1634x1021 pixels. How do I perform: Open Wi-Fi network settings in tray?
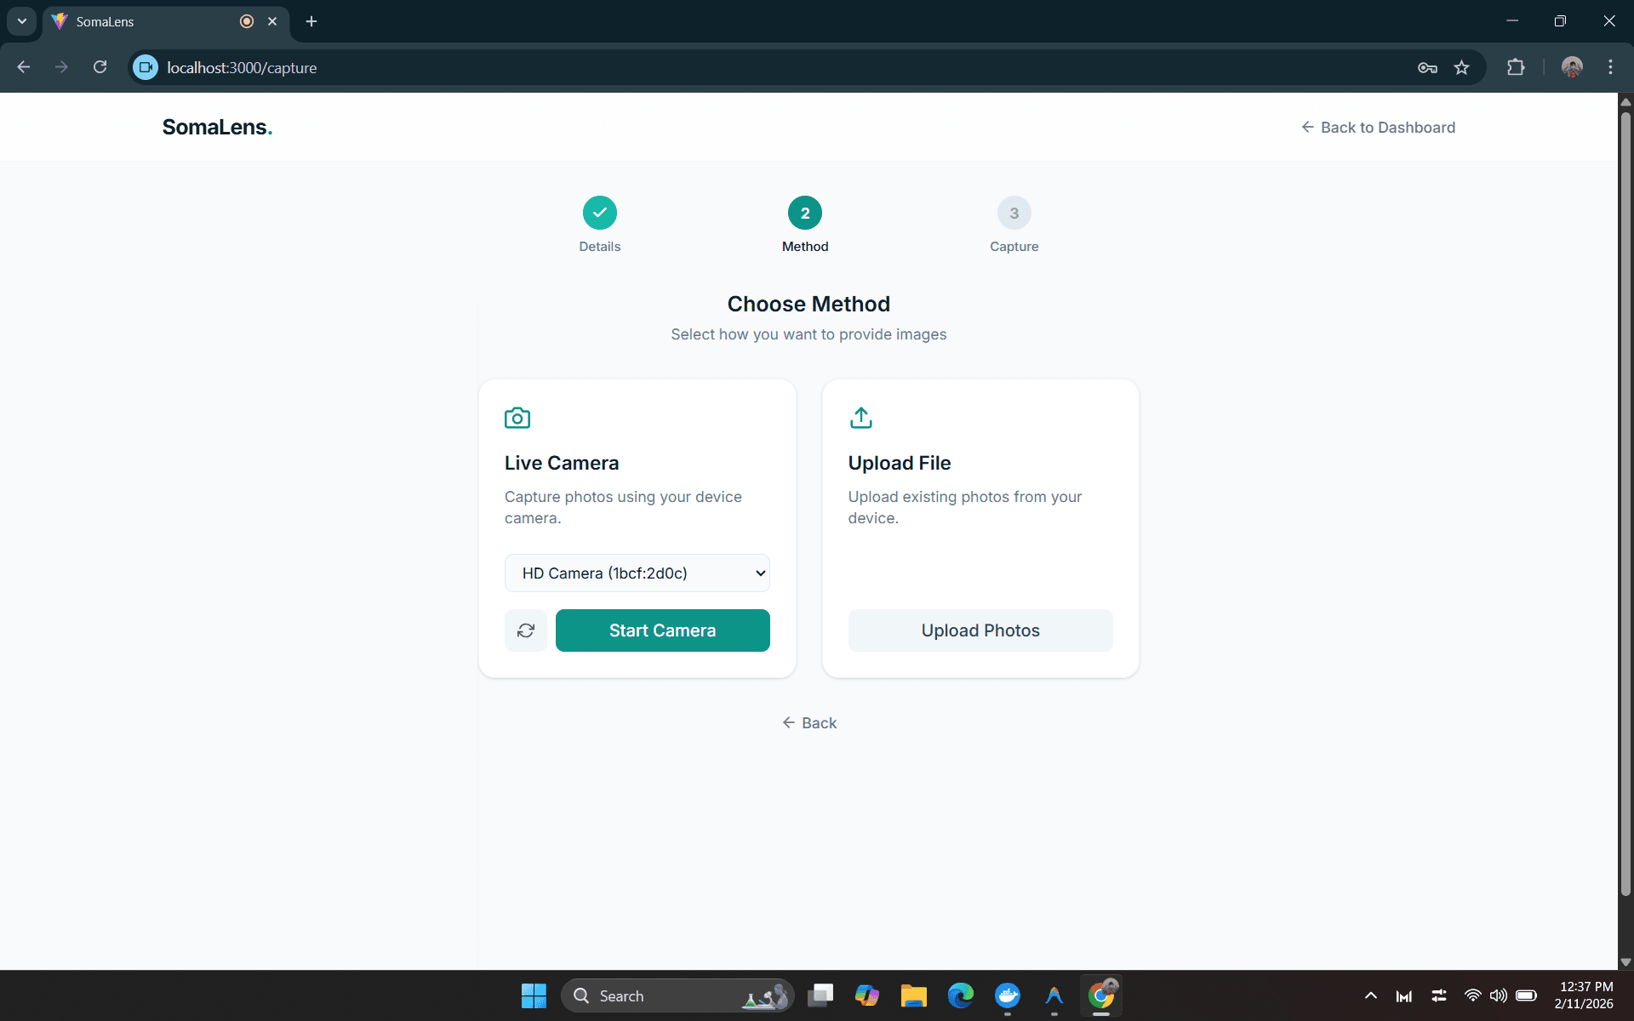(1472, 995)
